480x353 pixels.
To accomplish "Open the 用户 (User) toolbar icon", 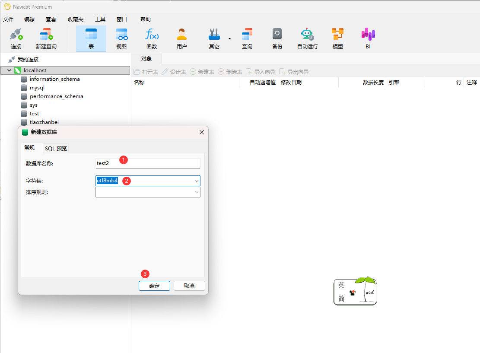I will (181, 38).
